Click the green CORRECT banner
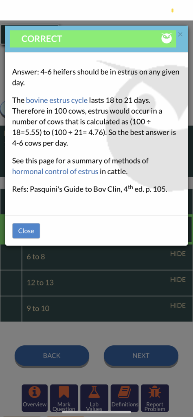 click(93, 39)
